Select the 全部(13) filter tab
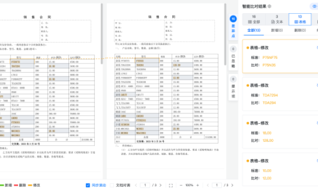This screenshot has height=191, width=318. (254, 30)
